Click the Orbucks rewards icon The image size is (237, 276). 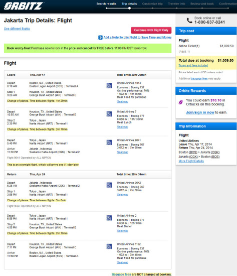tap(181, 102)
